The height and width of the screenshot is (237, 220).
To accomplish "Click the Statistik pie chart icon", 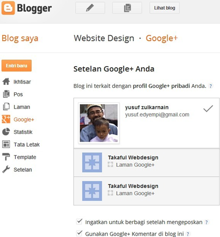I will (6, 132).
